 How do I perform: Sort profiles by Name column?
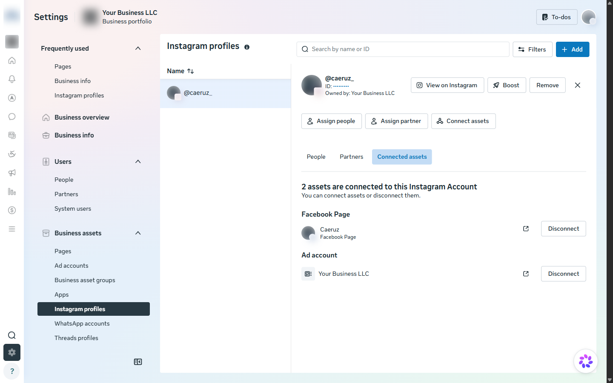coord(180,71)
